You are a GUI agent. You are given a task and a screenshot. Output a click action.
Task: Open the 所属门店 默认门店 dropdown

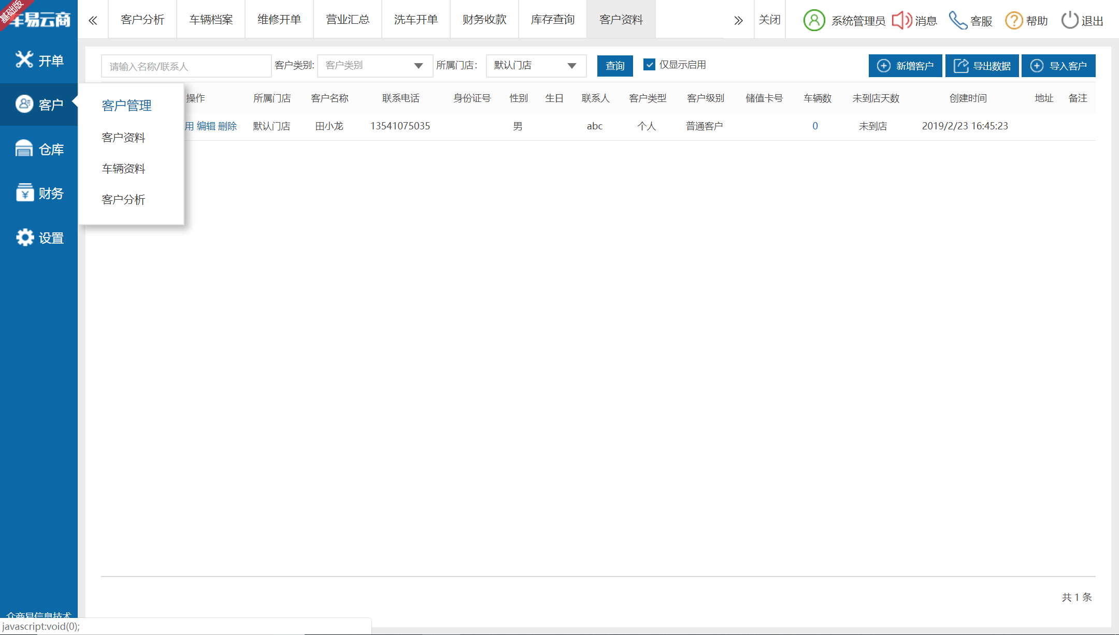[x=536, y=66]
